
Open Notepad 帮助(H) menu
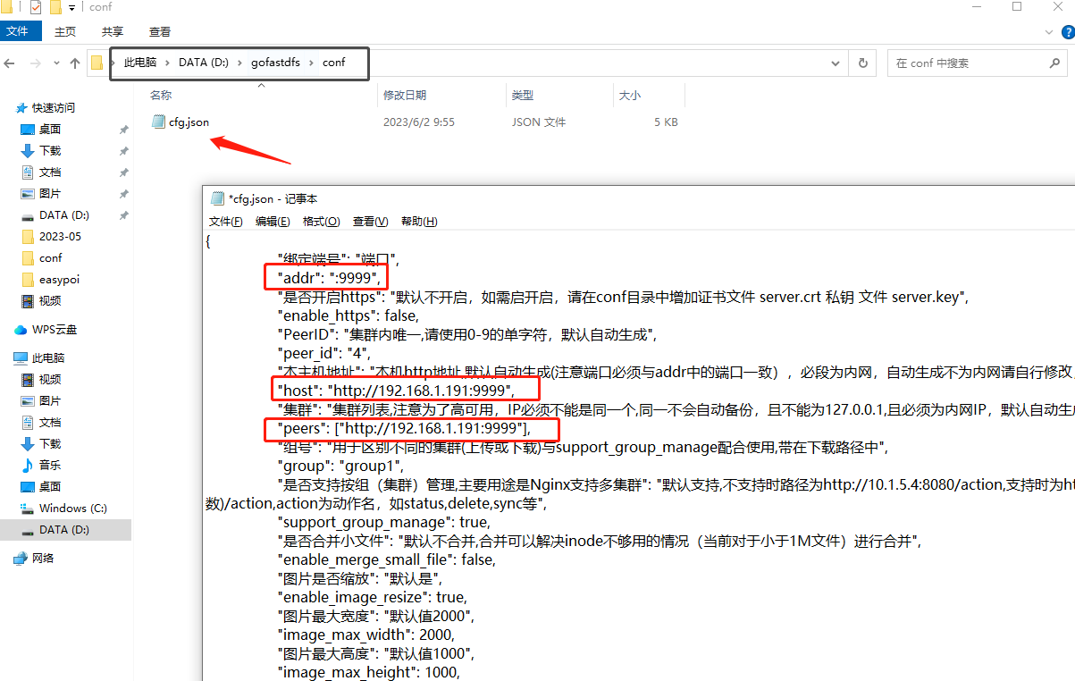click(x=419, y=222)
